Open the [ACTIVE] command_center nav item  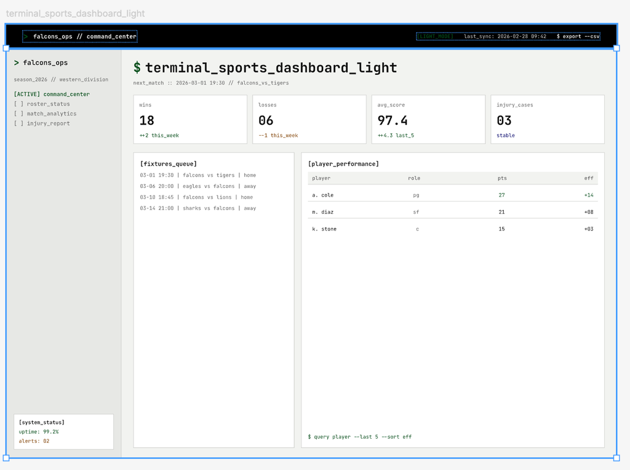tap(52, 94)
